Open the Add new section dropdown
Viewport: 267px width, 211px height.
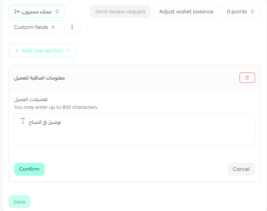[42, 51]
